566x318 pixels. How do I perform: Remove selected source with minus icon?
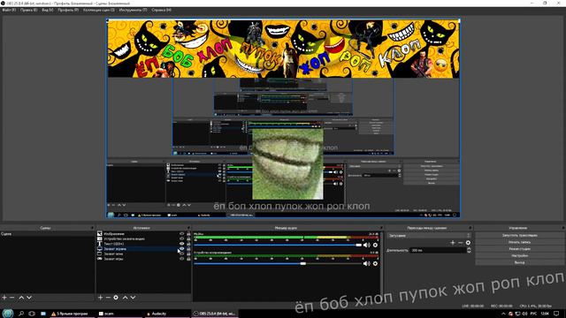click(108, 298)
